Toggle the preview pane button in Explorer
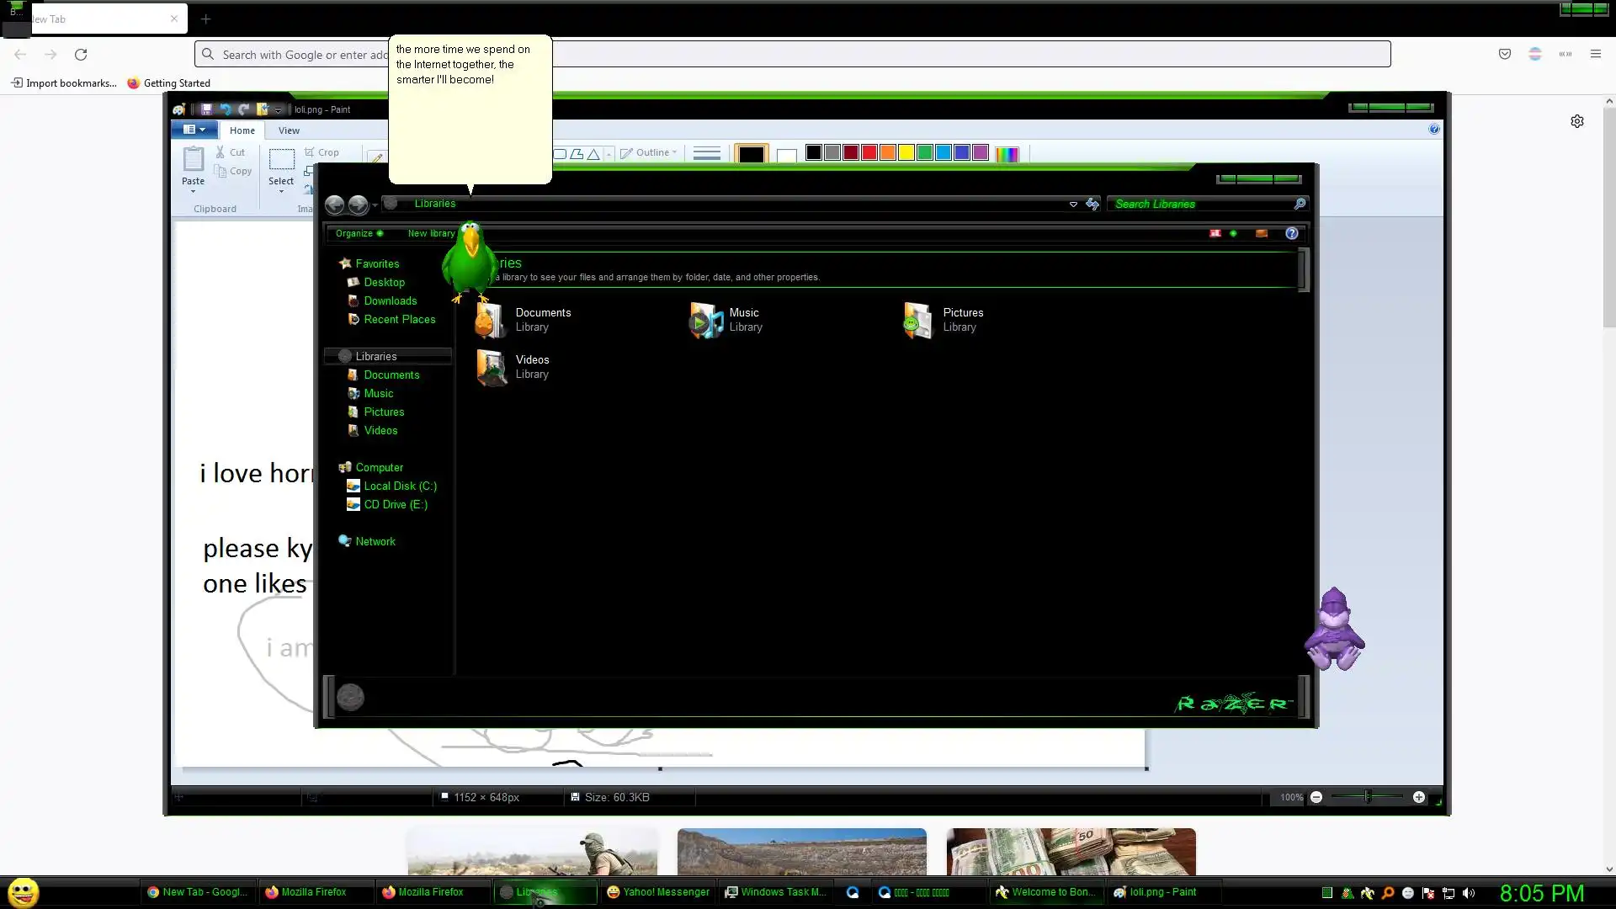The height and width of the screenshot is (909, 1616). 1261,233
